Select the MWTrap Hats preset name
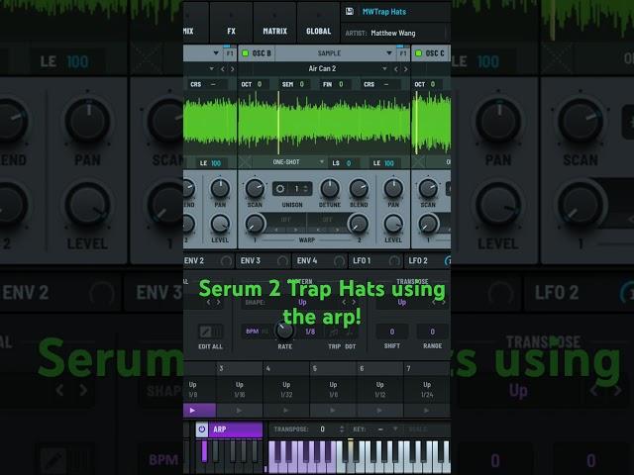Screen dimensions: 634x475 [x=384, y=12]
